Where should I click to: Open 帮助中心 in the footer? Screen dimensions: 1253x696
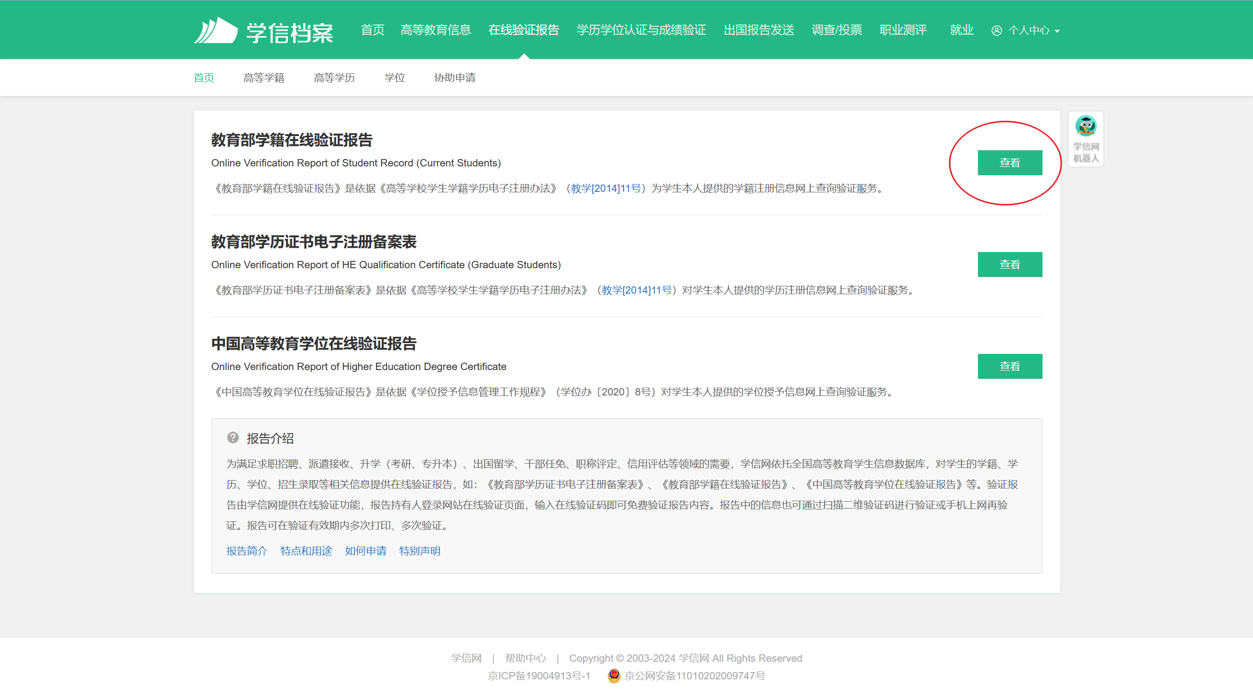525,658
